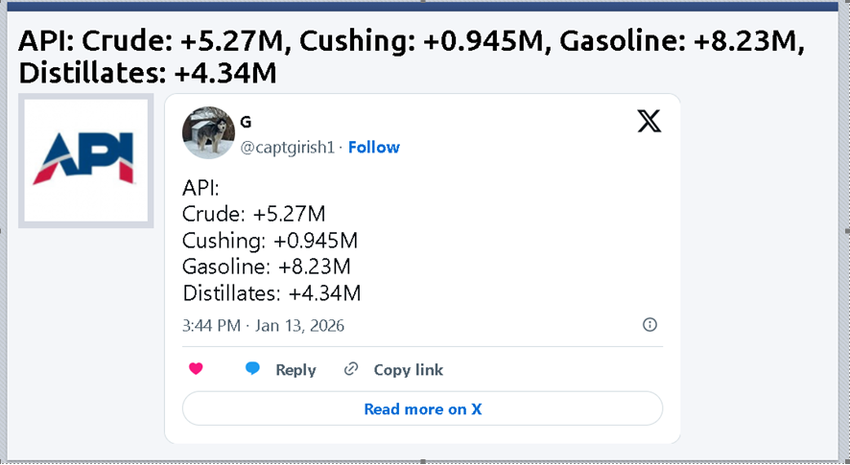Click the reply speech bubble icon

(x=253, y=369)
